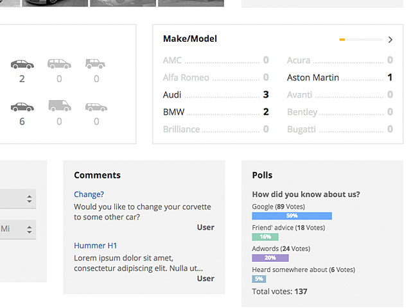411x308 pixels.
Task: Click the count 3 next to Audi
Action: click(266, 94)
